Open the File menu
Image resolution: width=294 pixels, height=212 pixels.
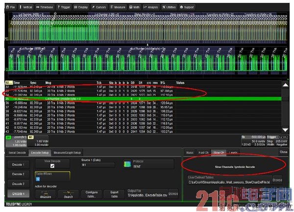pyautogui.click(x=11, y=7)
